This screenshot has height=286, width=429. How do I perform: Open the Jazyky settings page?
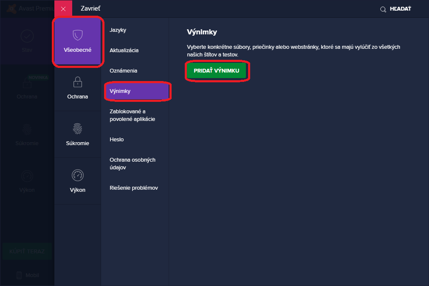(118, 30)
